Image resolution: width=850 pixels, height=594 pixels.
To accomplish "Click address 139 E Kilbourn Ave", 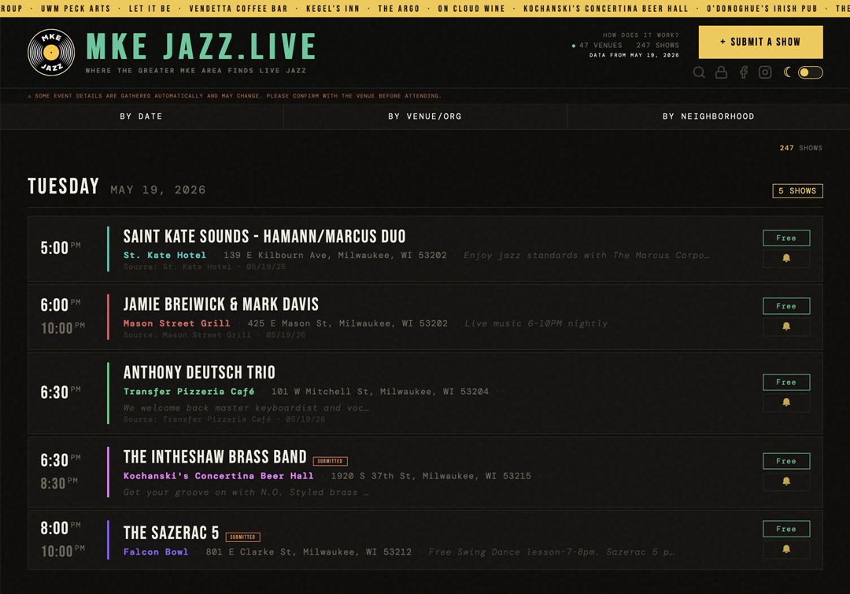I will click(335, 255).
